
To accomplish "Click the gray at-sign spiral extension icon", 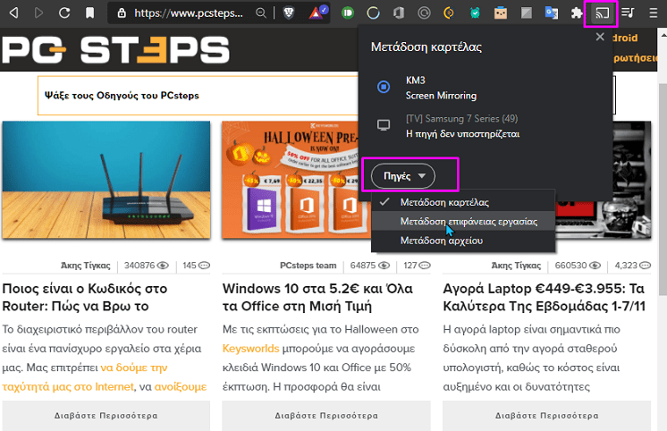I will pyautogui.click(x=424, y=13).
